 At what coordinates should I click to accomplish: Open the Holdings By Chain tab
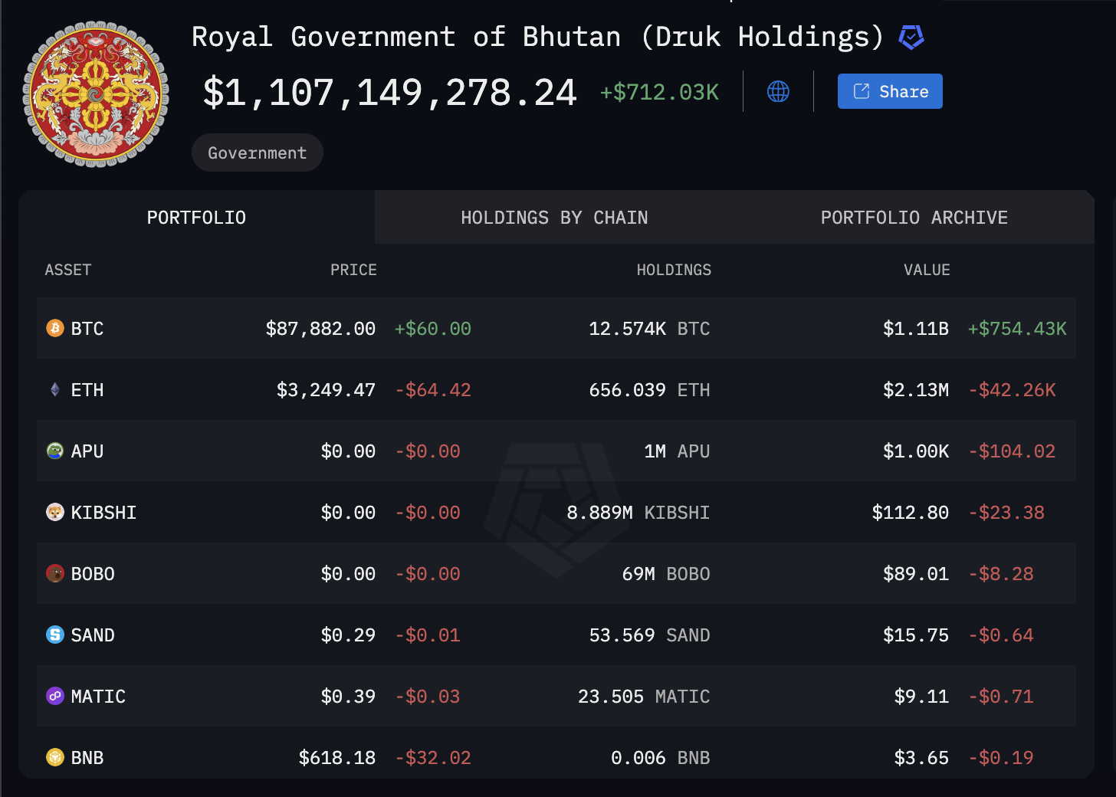[x=554, y=218]
